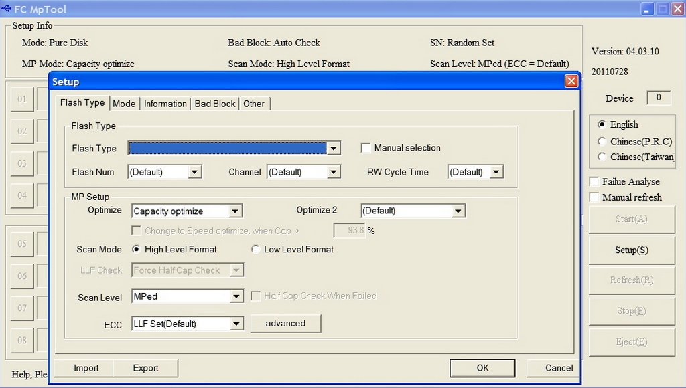Open the Optimize Capacity optimize dropdown
Screen dimensions: 686x388
coord(235,211)
